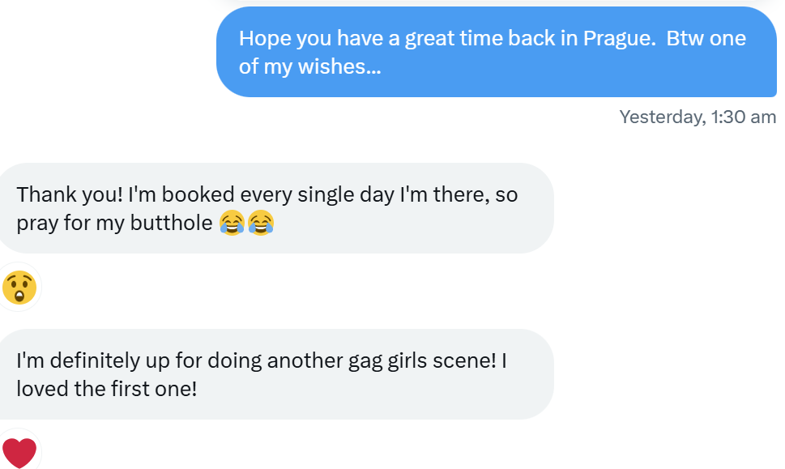Click the astonished face reaction emoji

pos(19,288)
